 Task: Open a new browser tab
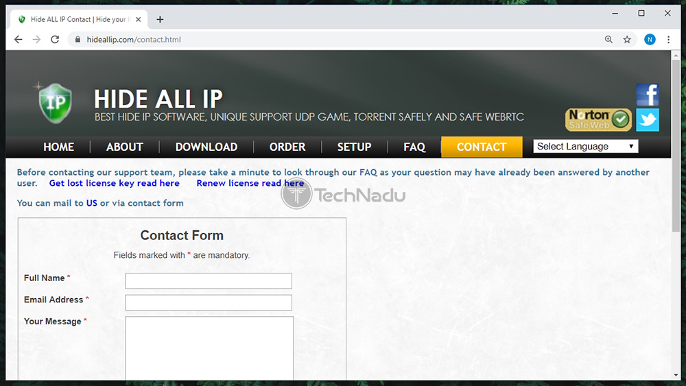[160, 19]
